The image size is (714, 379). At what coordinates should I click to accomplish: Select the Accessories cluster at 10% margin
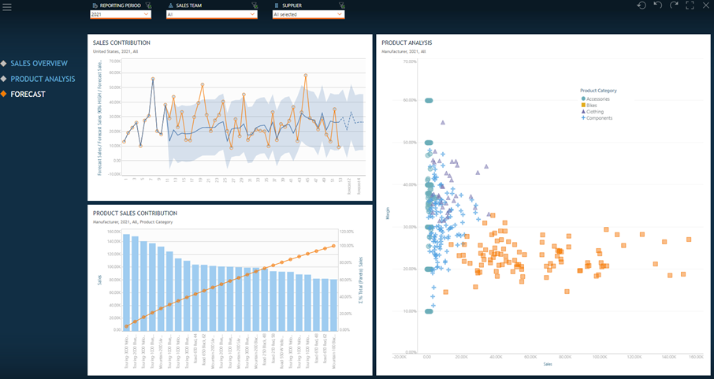pyautogui.click(x=429, y=311)
